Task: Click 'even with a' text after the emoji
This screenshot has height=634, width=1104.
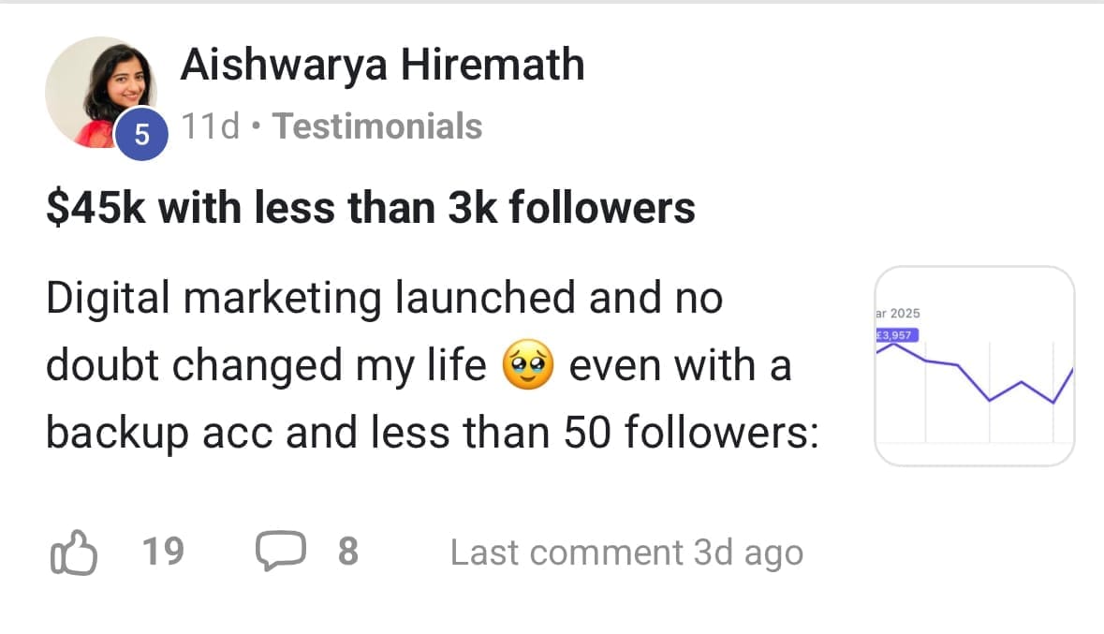Action: (x=680, y=365)
